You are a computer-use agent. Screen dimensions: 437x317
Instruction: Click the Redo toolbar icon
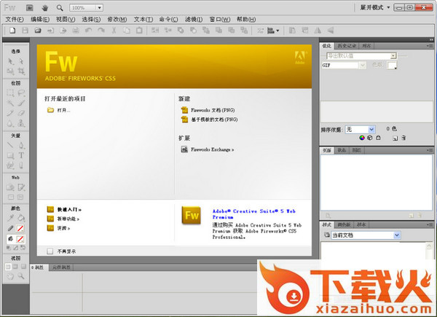(x=101, y=31)
